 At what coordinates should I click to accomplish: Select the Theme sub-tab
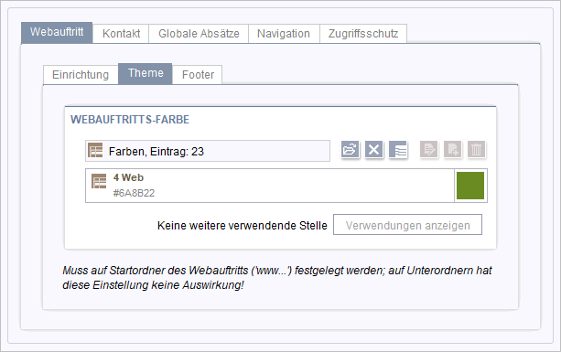[146, 74]
